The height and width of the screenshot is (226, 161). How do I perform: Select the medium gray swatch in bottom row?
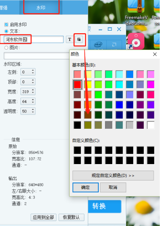tap(109, 125)
